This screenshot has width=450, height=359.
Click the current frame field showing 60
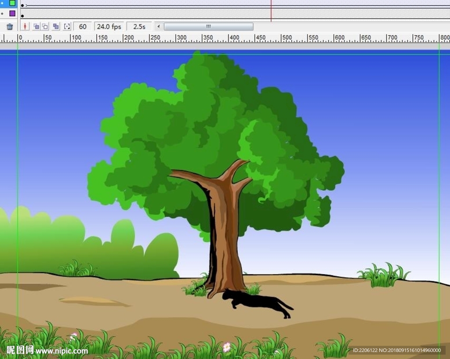(x=83, y=27)
